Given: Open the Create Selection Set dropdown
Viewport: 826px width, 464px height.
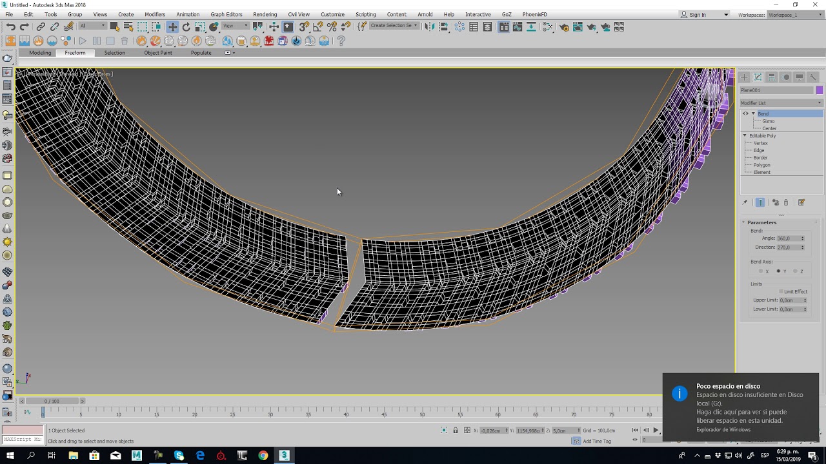Looking at the screenshot, I should (x=394, y=26).
